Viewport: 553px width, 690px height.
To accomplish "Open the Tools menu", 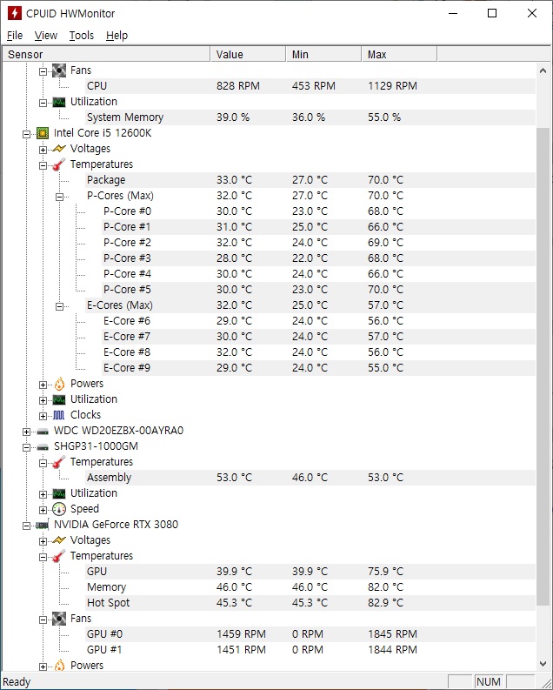I will [82, 35].
